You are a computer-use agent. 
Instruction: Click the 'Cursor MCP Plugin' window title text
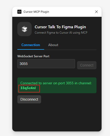pos(36,12)
